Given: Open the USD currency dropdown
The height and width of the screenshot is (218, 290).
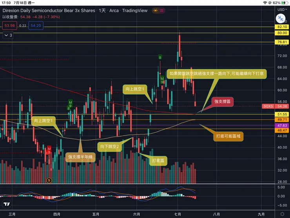Looking at the screenshot, I should [282, 9].
